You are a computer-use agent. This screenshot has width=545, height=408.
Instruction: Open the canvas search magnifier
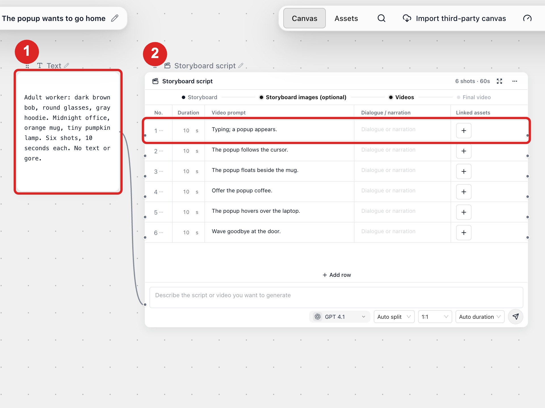coord(381,18)
